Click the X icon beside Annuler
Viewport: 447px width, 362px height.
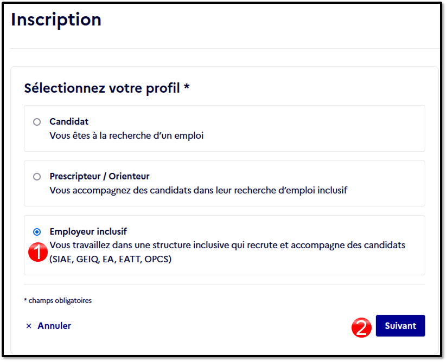(29, 326)
